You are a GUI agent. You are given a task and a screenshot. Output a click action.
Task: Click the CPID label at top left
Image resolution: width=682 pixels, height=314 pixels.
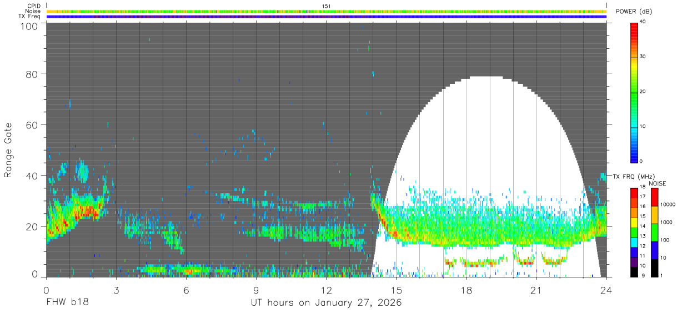33,6
